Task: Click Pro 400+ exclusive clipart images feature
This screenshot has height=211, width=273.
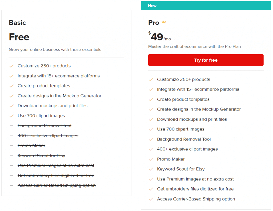Action: coord(187,149)
